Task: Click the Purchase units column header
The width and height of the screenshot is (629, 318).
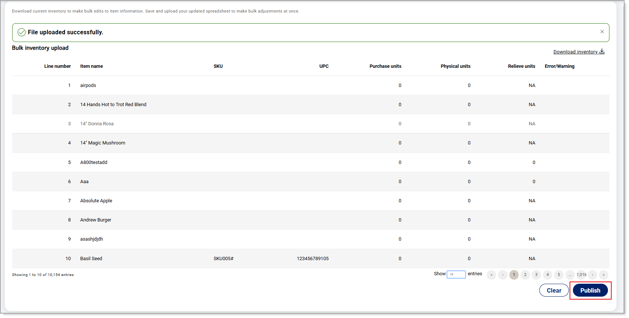Action: click(385, 66)
